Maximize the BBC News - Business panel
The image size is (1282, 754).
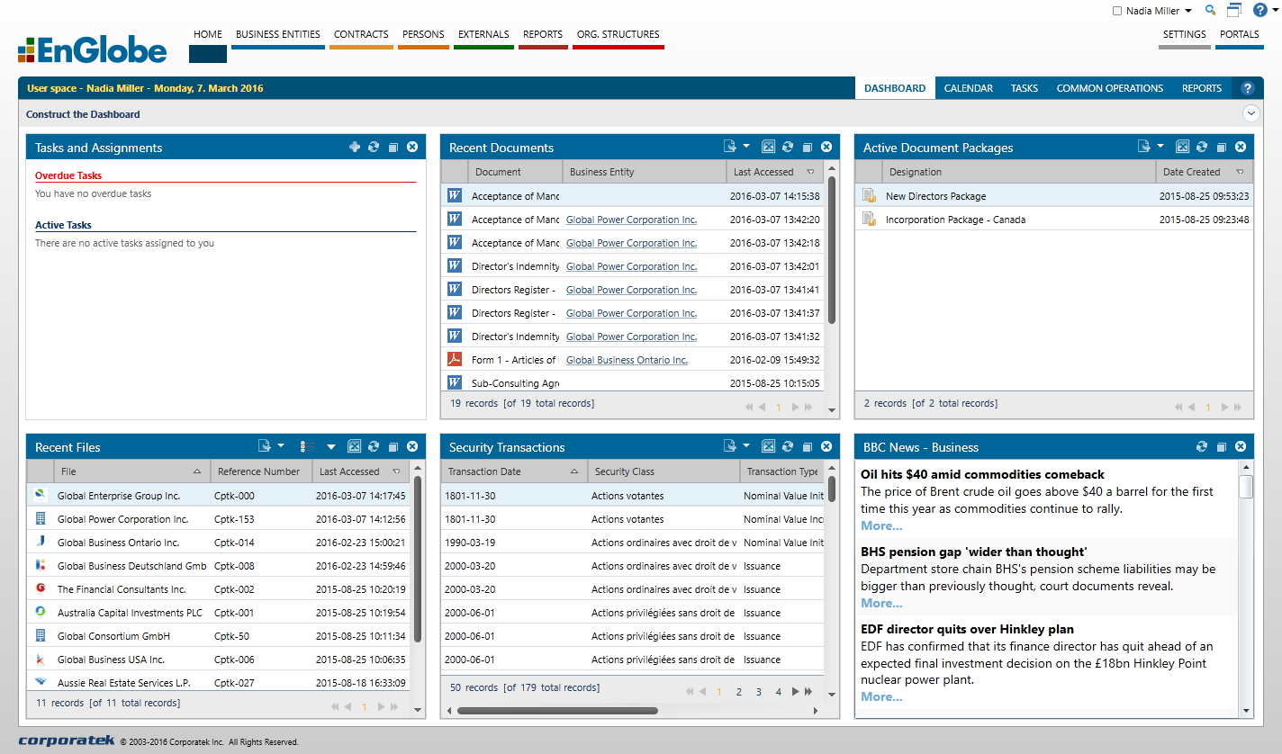(1222, 447)
